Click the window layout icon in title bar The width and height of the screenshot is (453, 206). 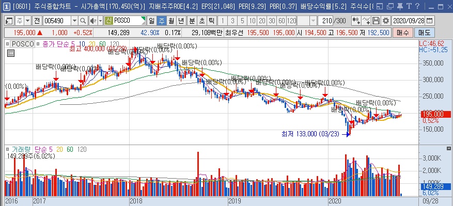380,6
